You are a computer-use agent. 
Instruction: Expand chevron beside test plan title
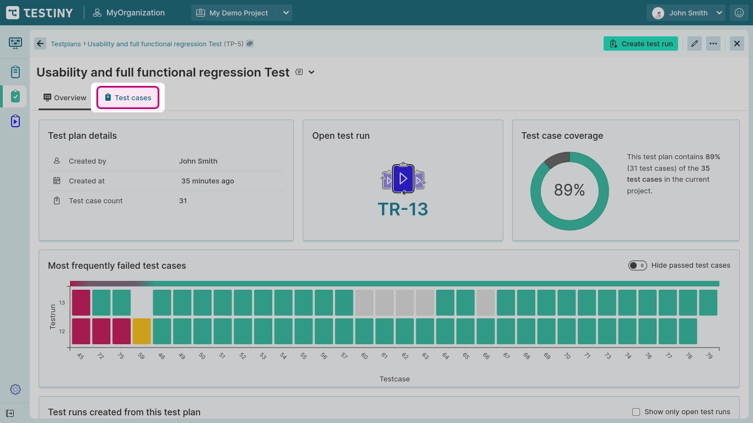coord(311,72)
